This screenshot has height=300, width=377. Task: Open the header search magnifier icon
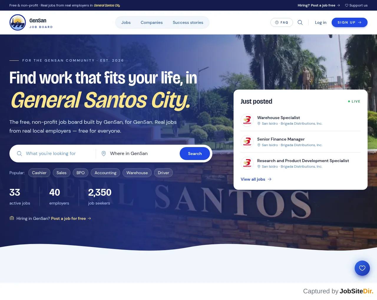coord(300,22)
